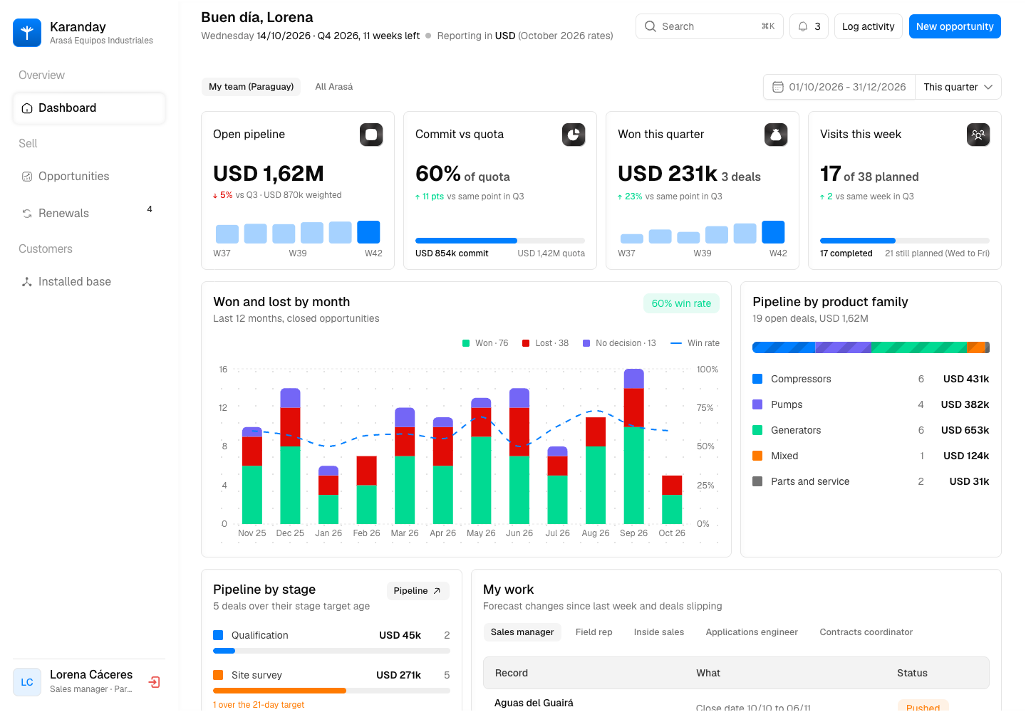The image size is (1026, 712).
Task: Click the Parts and service gray swatch
Action: point(757,481)
